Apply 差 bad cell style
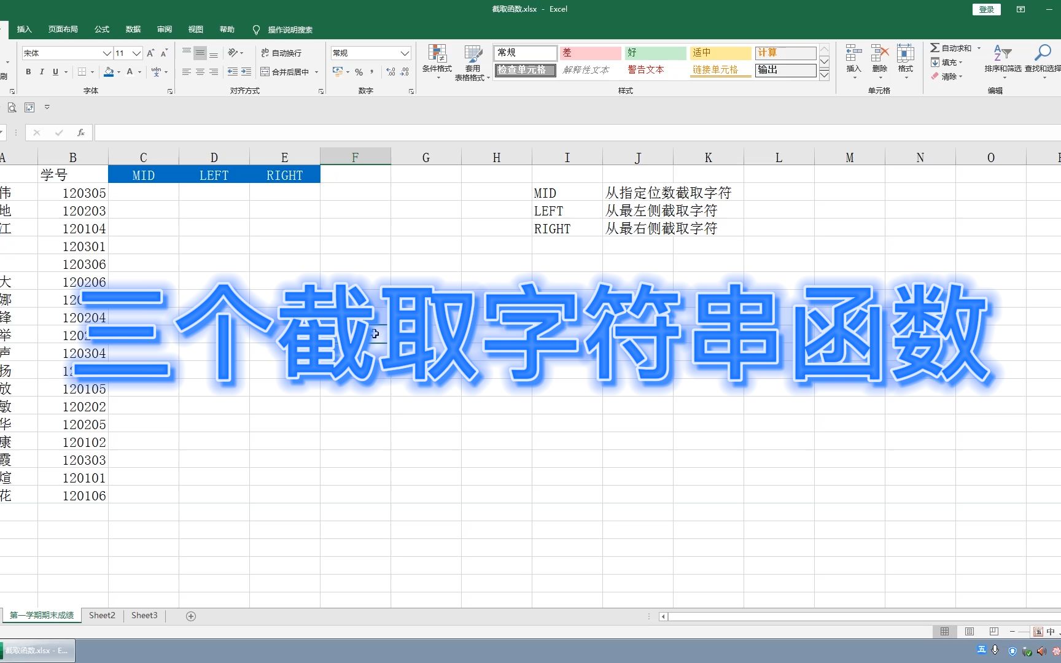The width and height of the screenshot is (1061, 663). [590, 53]
